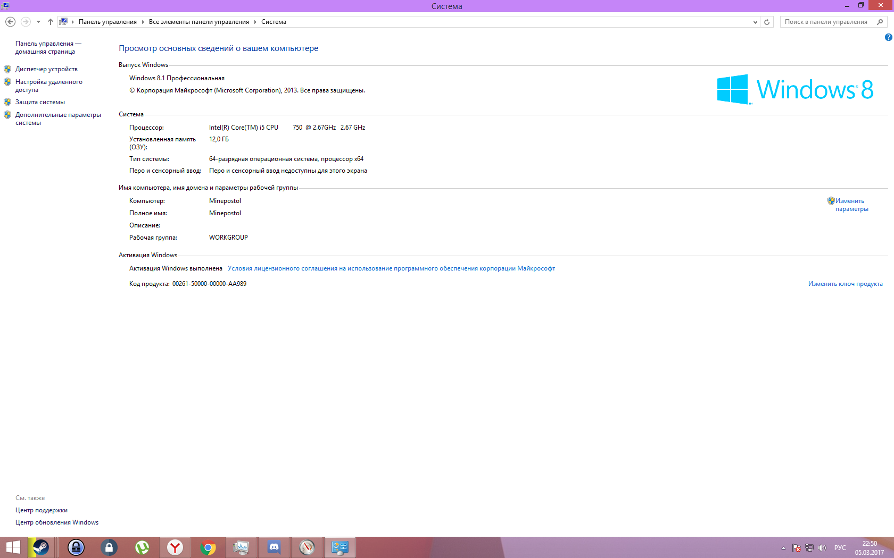
Task: Open Discord from the taskbar
Action: coord(274,547)
